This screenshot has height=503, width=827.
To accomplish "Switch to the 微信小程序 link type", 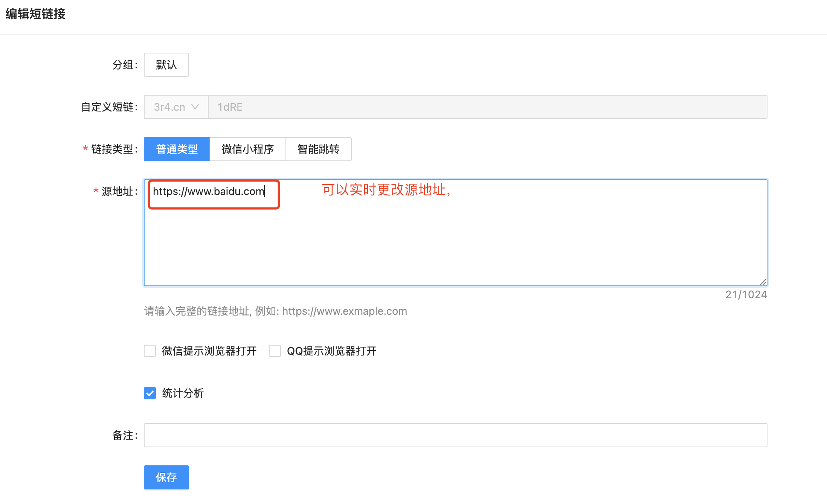I will (247, 149).
